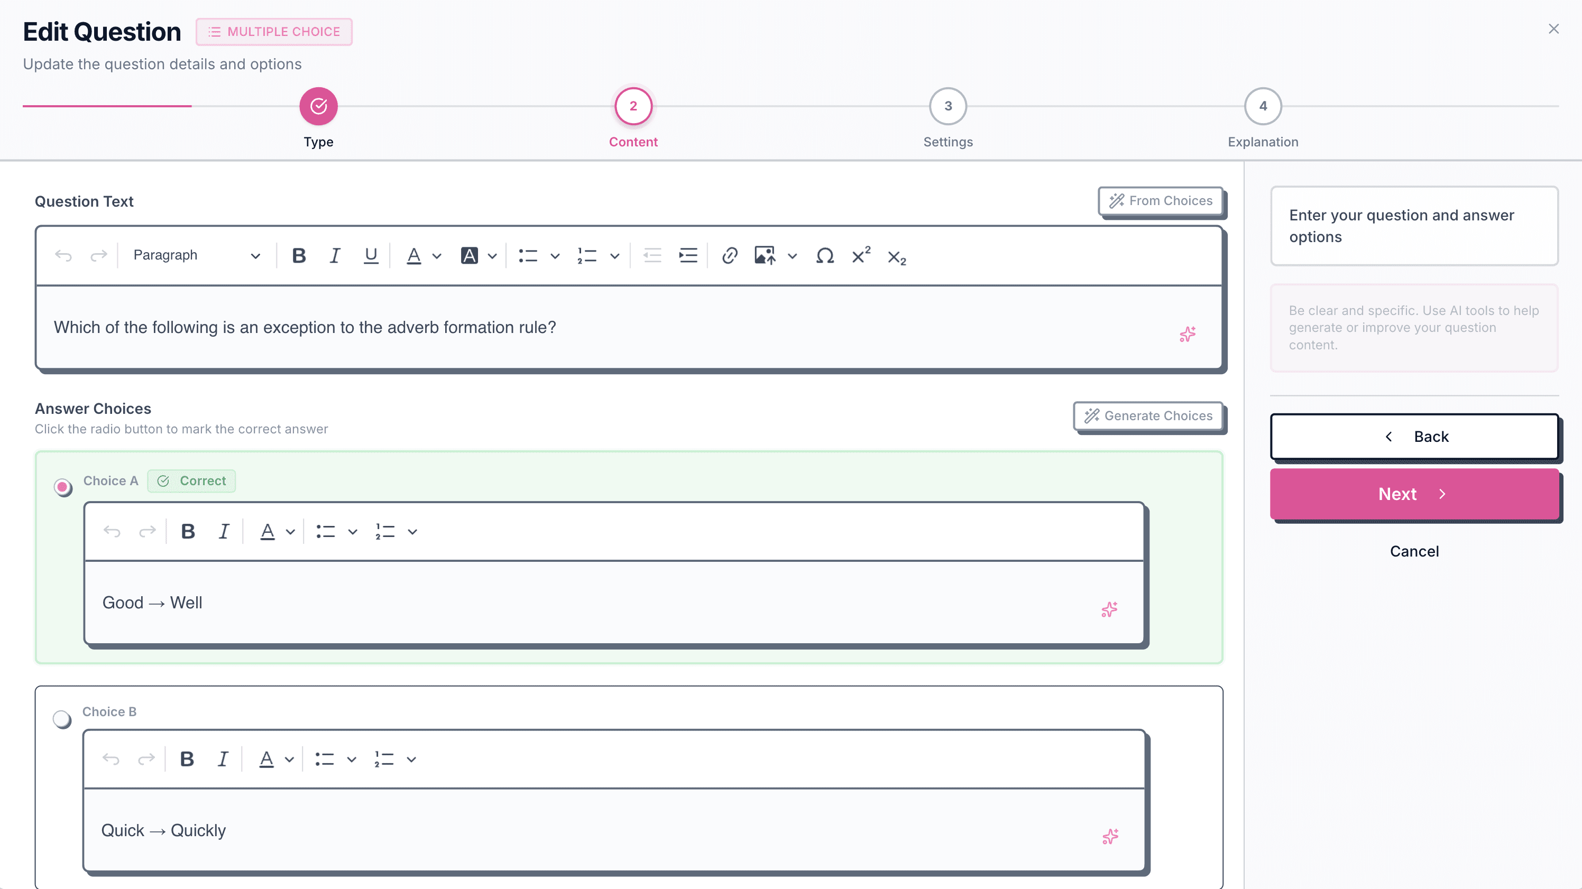
Task: Click italic icon in Choice A toolbar
Action: point(224,531)
